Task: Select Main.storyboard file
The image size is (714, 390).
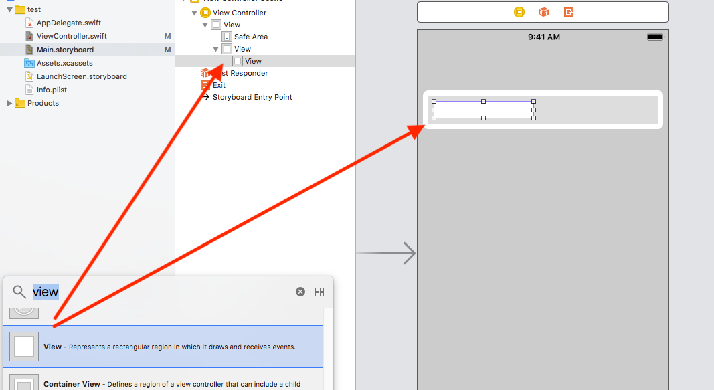Action: click(65, 50)
